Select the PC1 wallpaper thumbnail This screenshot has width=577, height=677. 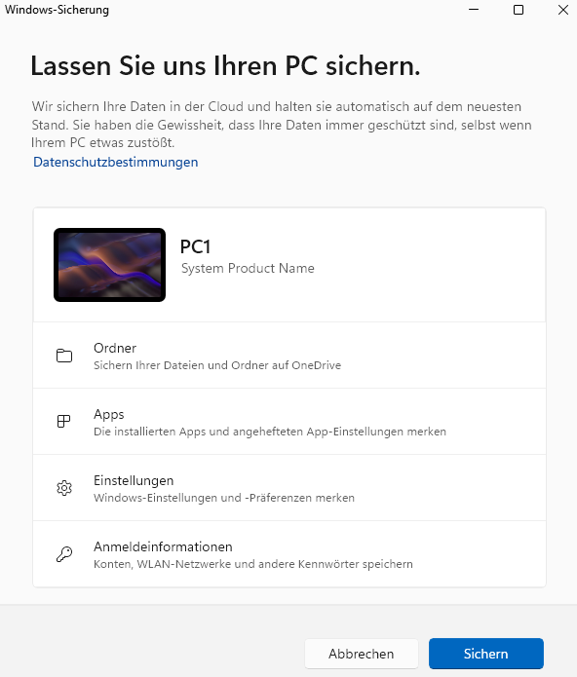(x=110, y=265)
